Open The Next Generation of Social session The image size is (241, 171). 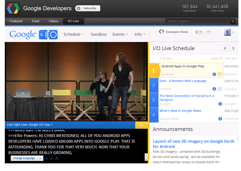(x=187, y=98)
